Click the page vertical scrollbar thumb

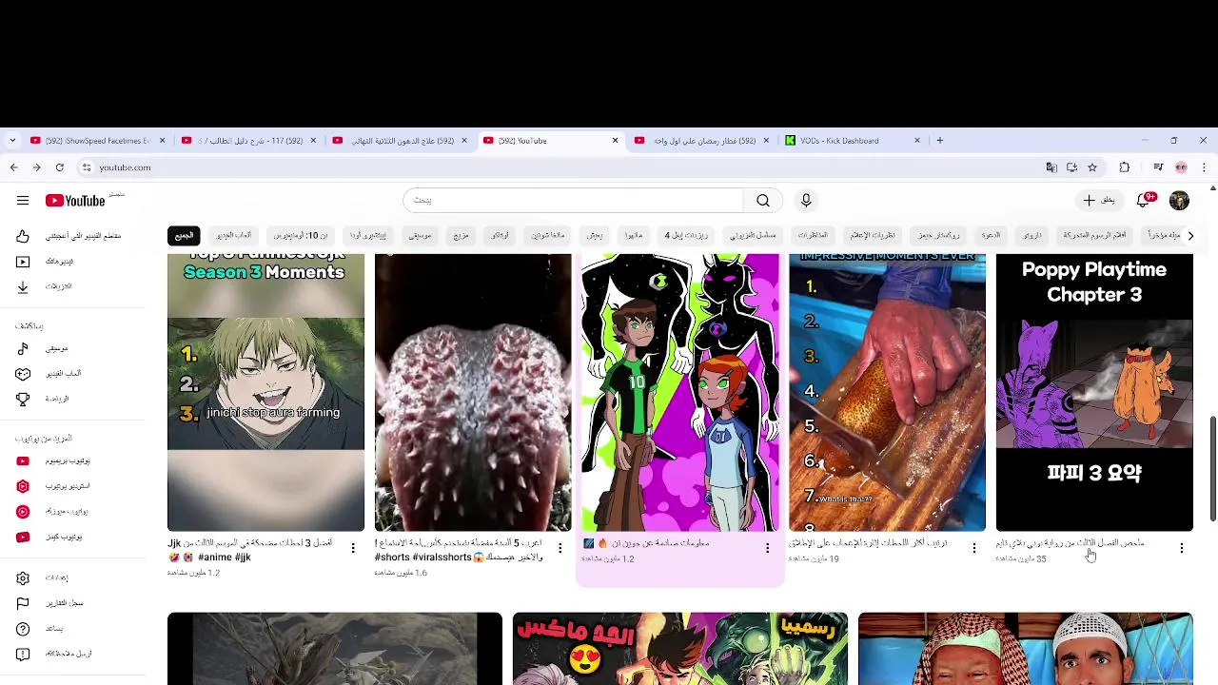[1212, 468]
